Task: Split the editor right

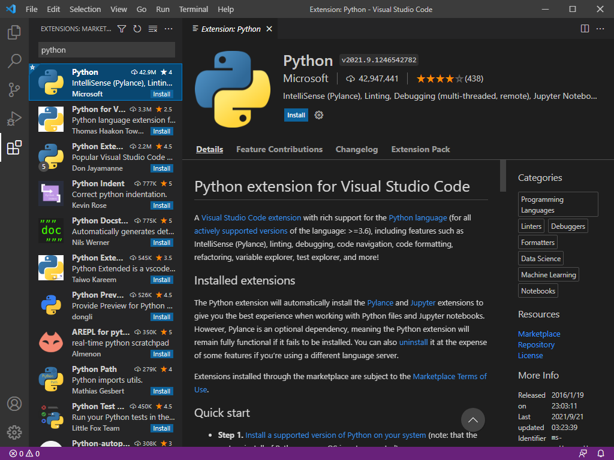Action: point(585,29)
